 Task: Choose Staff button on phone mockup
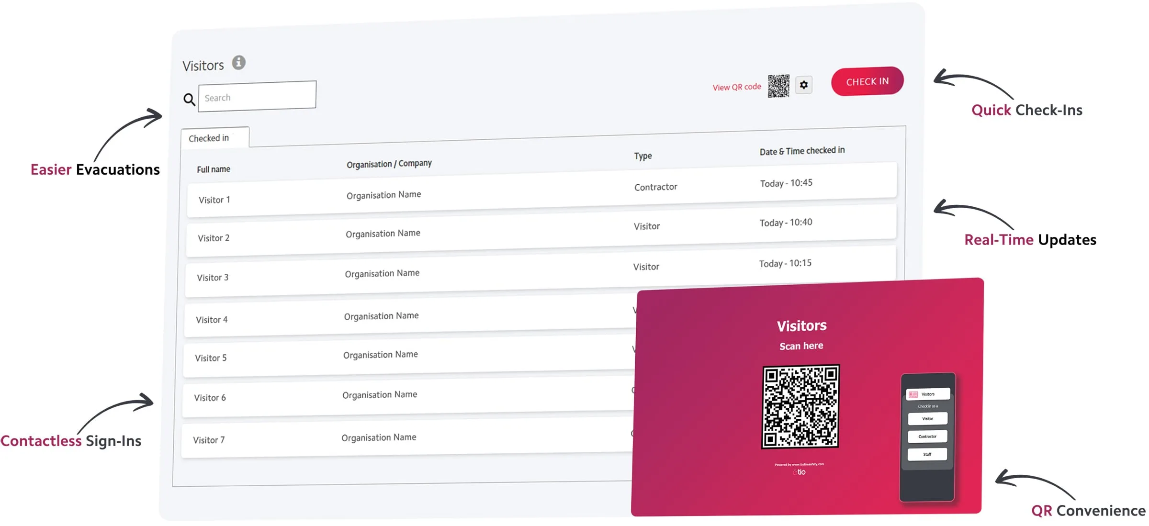[x=927, y=454]
